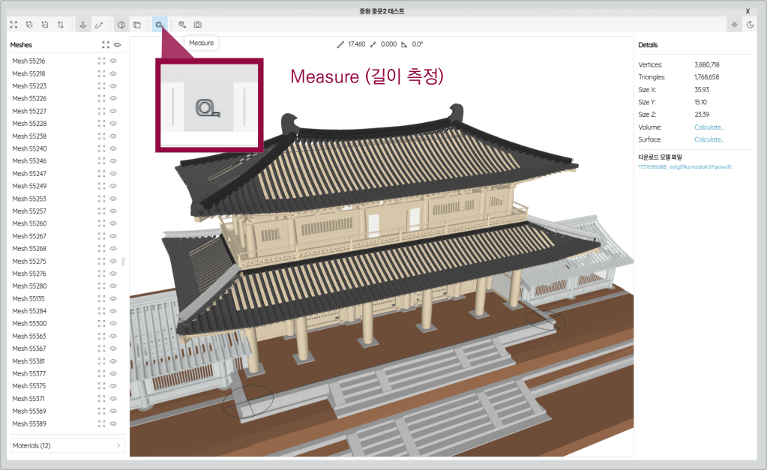
Task: Click the mesh list scrollbar handle
Action: point(123,262)
